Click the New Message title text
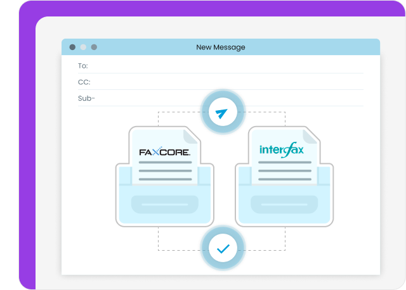The width and height of the screenshot is (406, 290). click(221, 47)
